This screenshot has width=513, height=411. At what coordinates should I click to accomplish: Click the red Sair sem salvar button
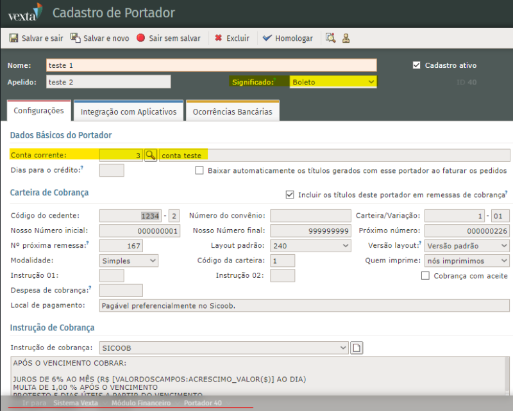point(169,38)
